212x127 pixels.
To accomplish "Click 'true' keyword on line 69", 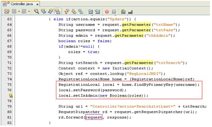I will (x=92, y=52).
